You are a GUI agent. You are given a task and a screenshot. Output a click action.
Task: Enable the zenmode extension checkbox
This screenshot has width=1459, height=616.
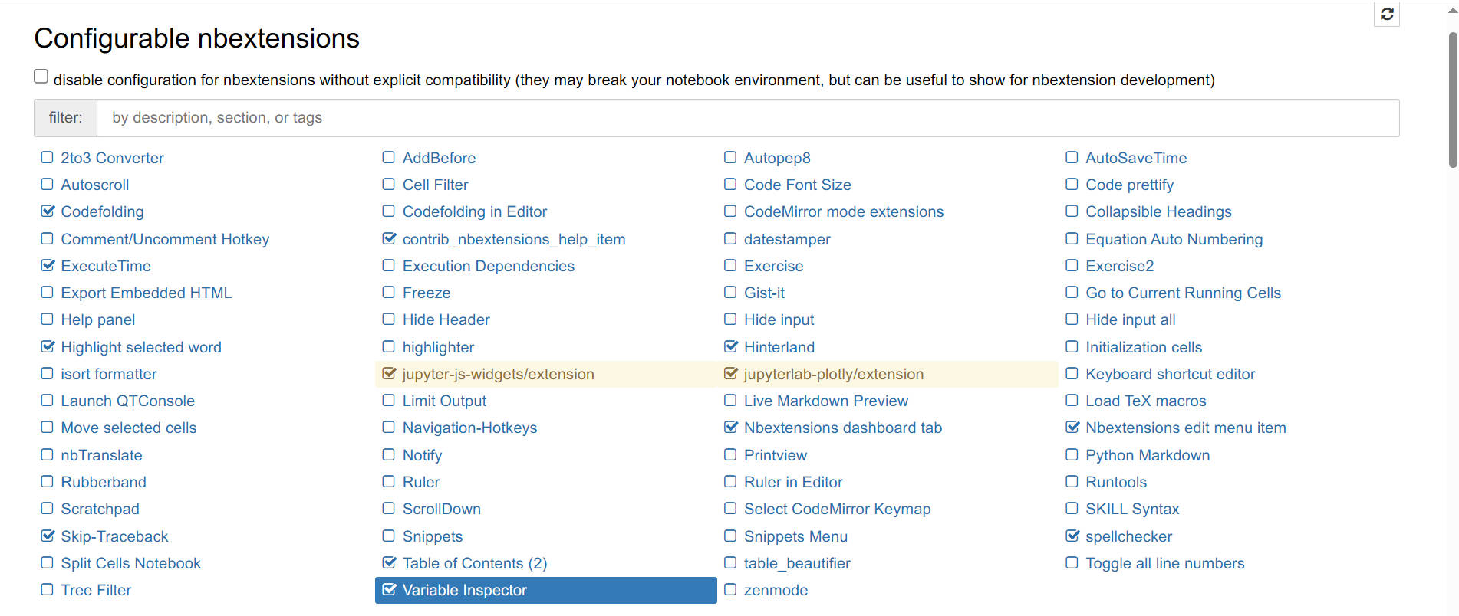pyautogui.click(x=730, y=590)
